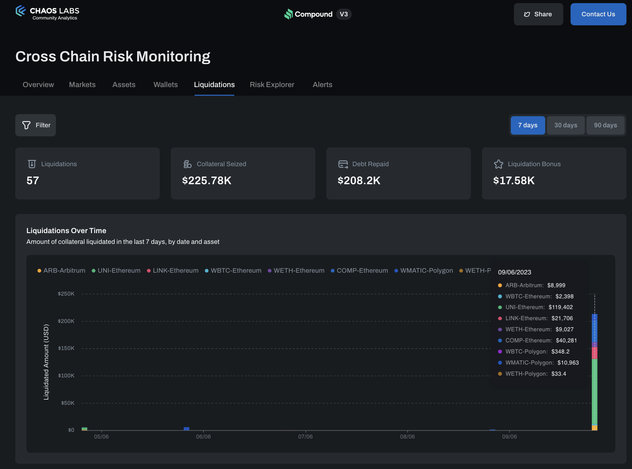This screenshot has width=632, height=469.
Task: Click the Debt Repaid card icon
Action: click(343, 164)
